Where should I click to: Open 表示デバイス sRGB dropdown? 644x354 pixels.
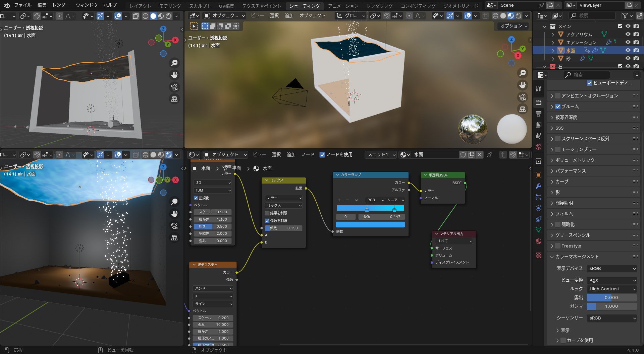612,269
